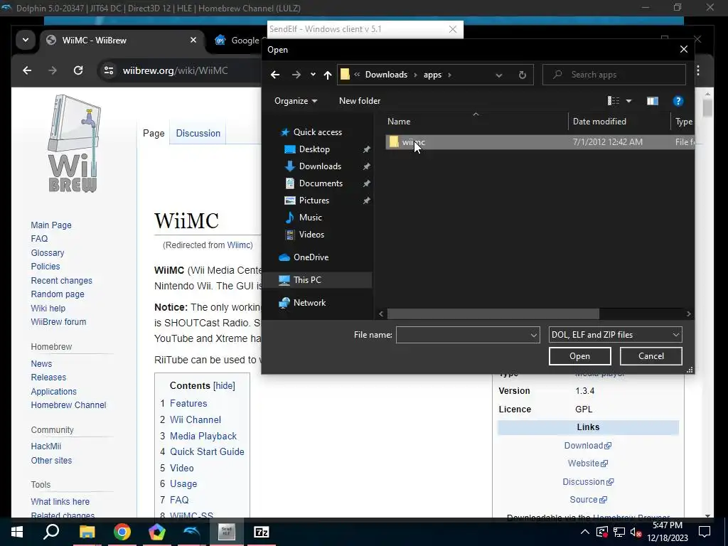728x546 pixels.
Task: Close the WiiMC - WiiBrew tab
Action: (x=193, y=41)
